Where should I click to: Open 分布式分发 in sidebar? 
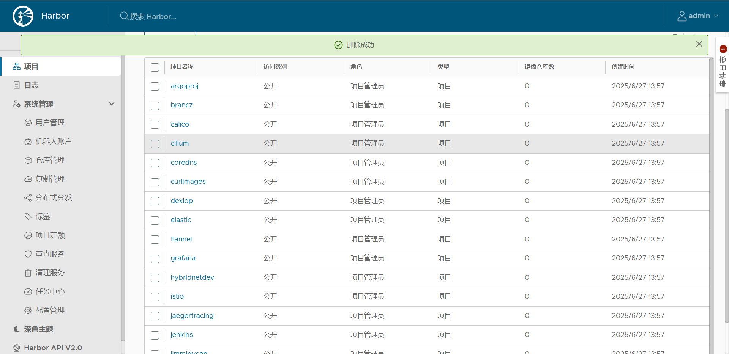tap(54, 198)
